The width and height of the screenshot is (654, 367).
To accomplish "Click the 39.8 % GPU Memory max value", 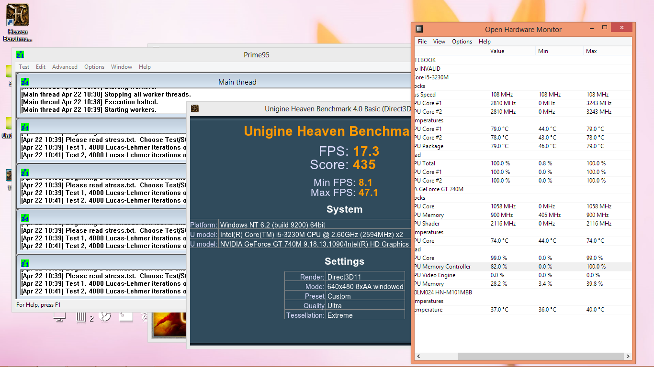I will [595, 284].
